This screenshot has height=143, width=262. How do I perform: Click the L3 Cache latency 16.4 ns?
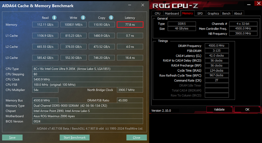tap(130, 58)
